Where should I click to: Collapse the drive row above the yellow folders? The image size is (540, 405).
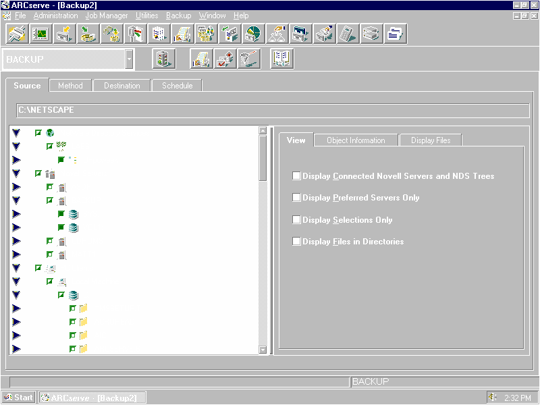pos(16,295)
